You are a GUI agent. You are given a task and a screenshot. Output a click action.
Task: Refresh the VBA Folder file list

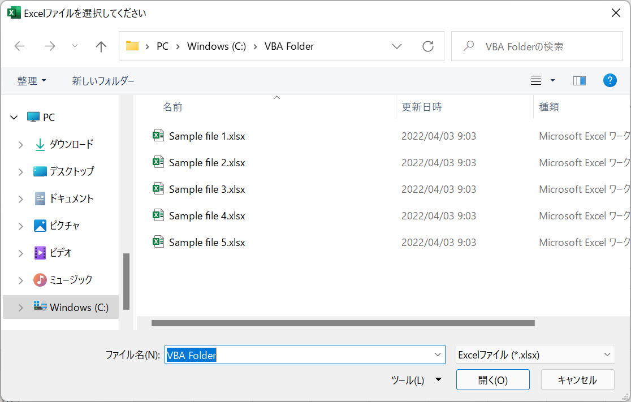click(428, 46)
